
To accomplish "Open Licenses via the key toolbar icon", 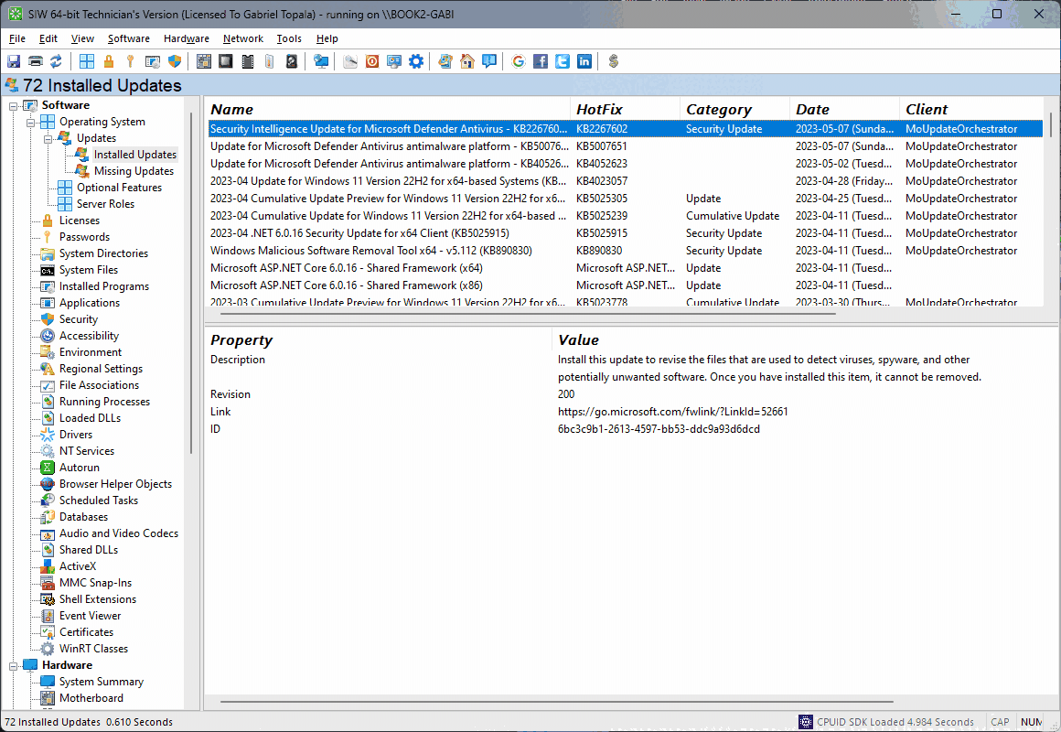I will point(131,61).
